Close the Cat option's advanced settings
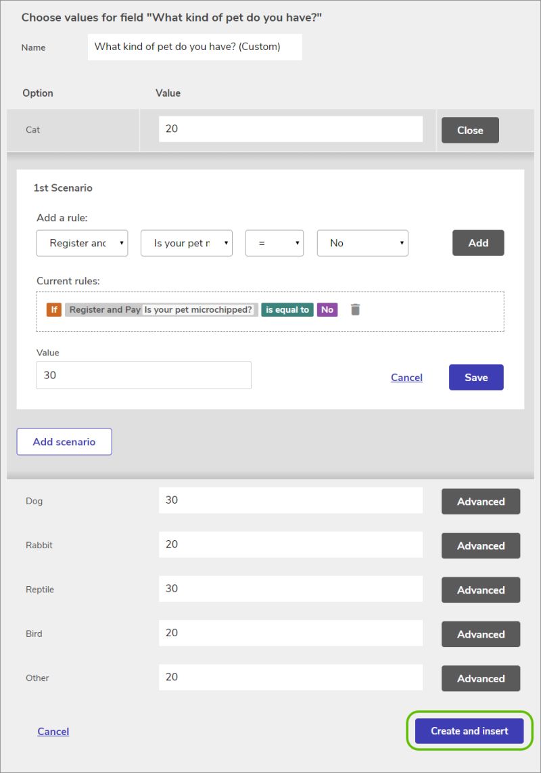The height and width of the screenshot is (773, 541). point(470,130)
